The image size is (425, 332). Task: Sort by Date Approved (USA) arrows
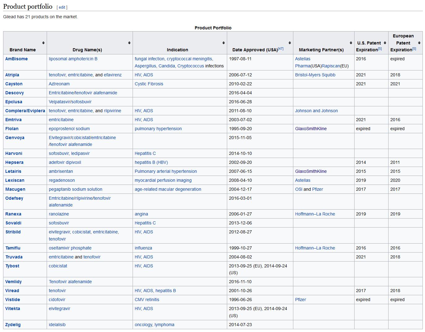pos(290,43)
